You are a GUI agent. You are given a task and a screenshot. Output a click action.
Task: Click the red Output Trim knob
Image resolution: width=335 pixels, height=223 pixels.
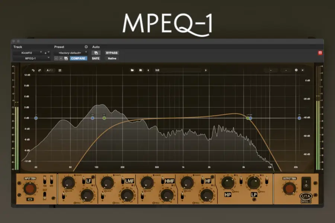pyautogui.click(x=289, y=189)
